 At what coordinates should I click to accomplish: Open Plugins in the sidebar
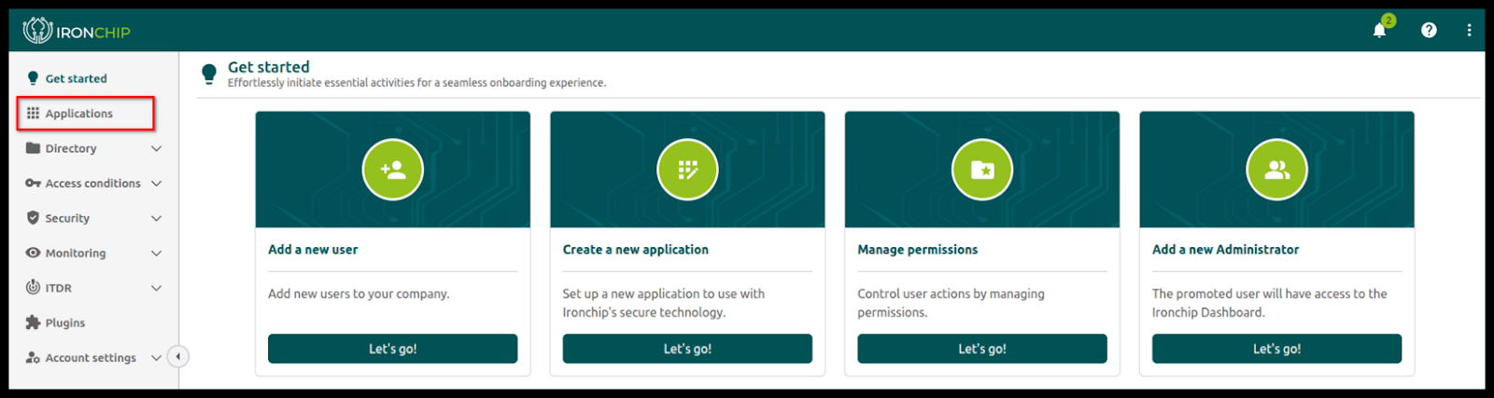click(x=65, y=323)
